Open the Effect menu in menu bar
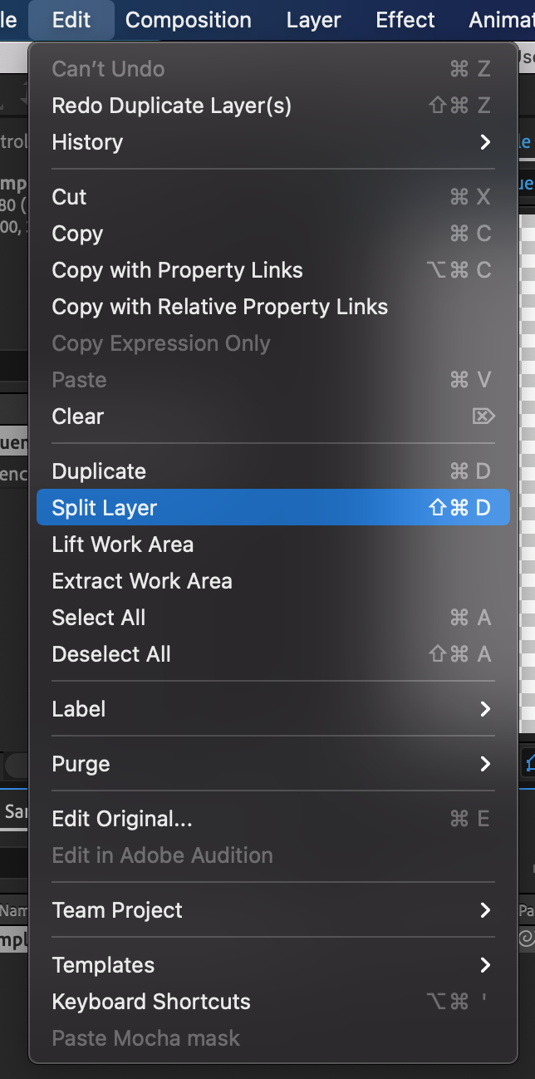The height and width of the screenshot is (1079, 535). coord(405,20)
